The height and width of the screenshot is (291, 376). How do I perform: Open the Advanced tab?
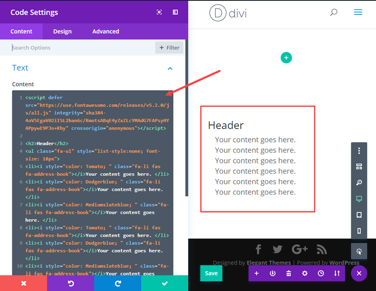(x=106, y=31)
